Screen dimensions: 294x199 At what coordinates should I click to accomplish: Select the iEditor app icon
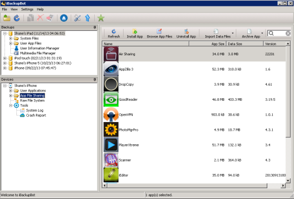111,175
